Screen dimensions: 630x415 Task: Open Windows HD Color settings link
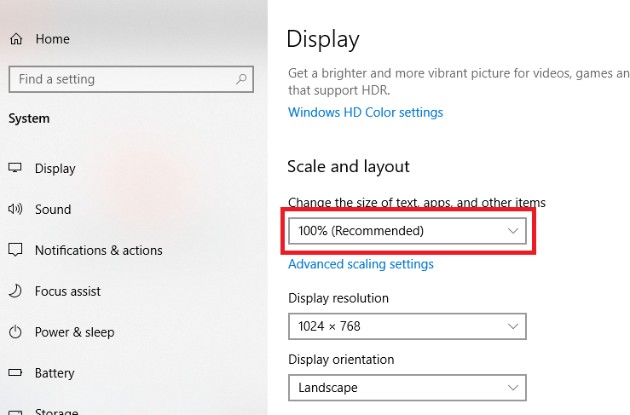366,112
